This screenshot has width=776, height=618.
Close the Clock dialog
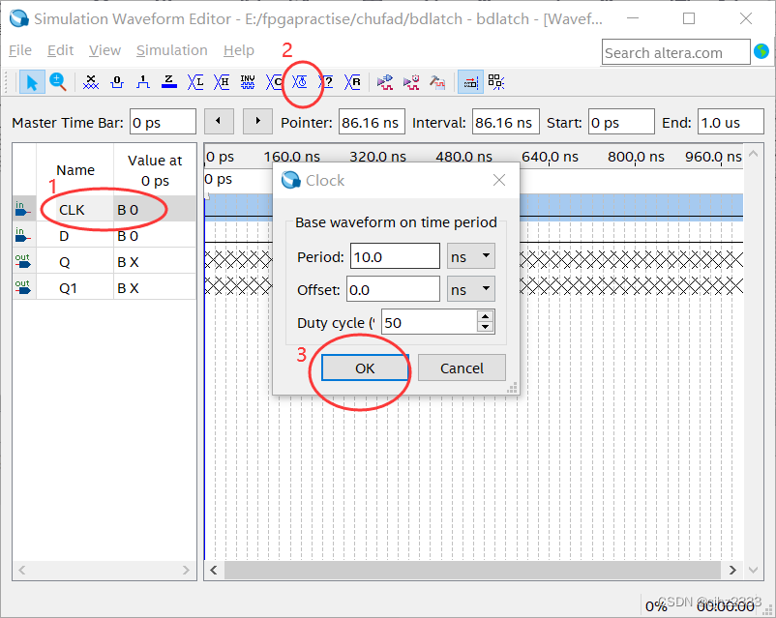coord(499,180)
